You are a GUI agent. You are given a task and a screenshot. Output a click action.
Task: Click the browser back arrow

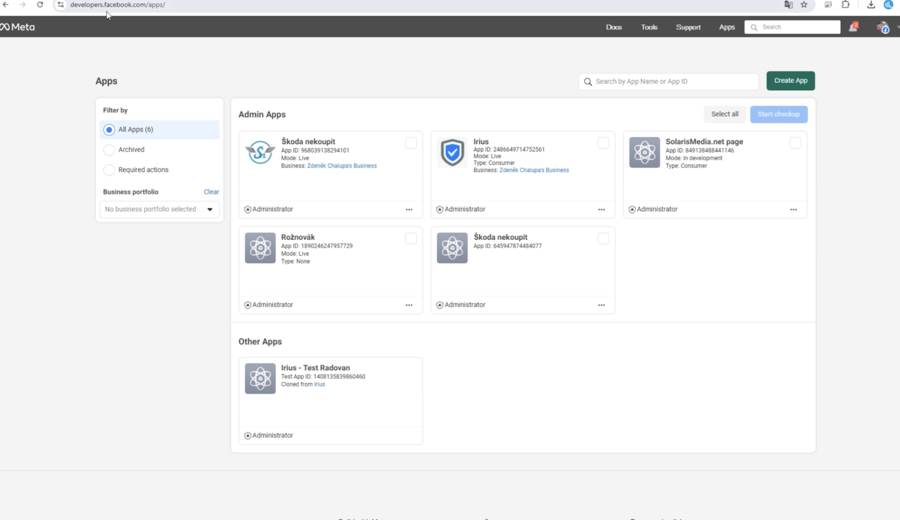click(x=6, y=5)
